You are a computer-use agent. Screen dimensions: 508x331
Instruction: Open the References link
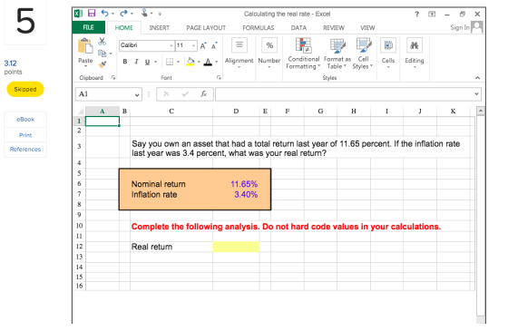point(25,150)
